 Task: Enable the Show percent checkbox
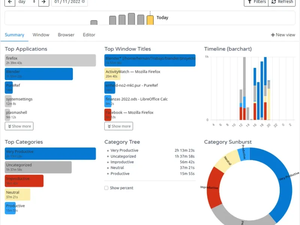pos(106,188)
